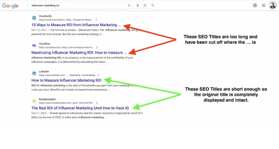279x149 pixels.
Task: Click the linkedin.com URL breadcrumb
Action: [67, 75]
